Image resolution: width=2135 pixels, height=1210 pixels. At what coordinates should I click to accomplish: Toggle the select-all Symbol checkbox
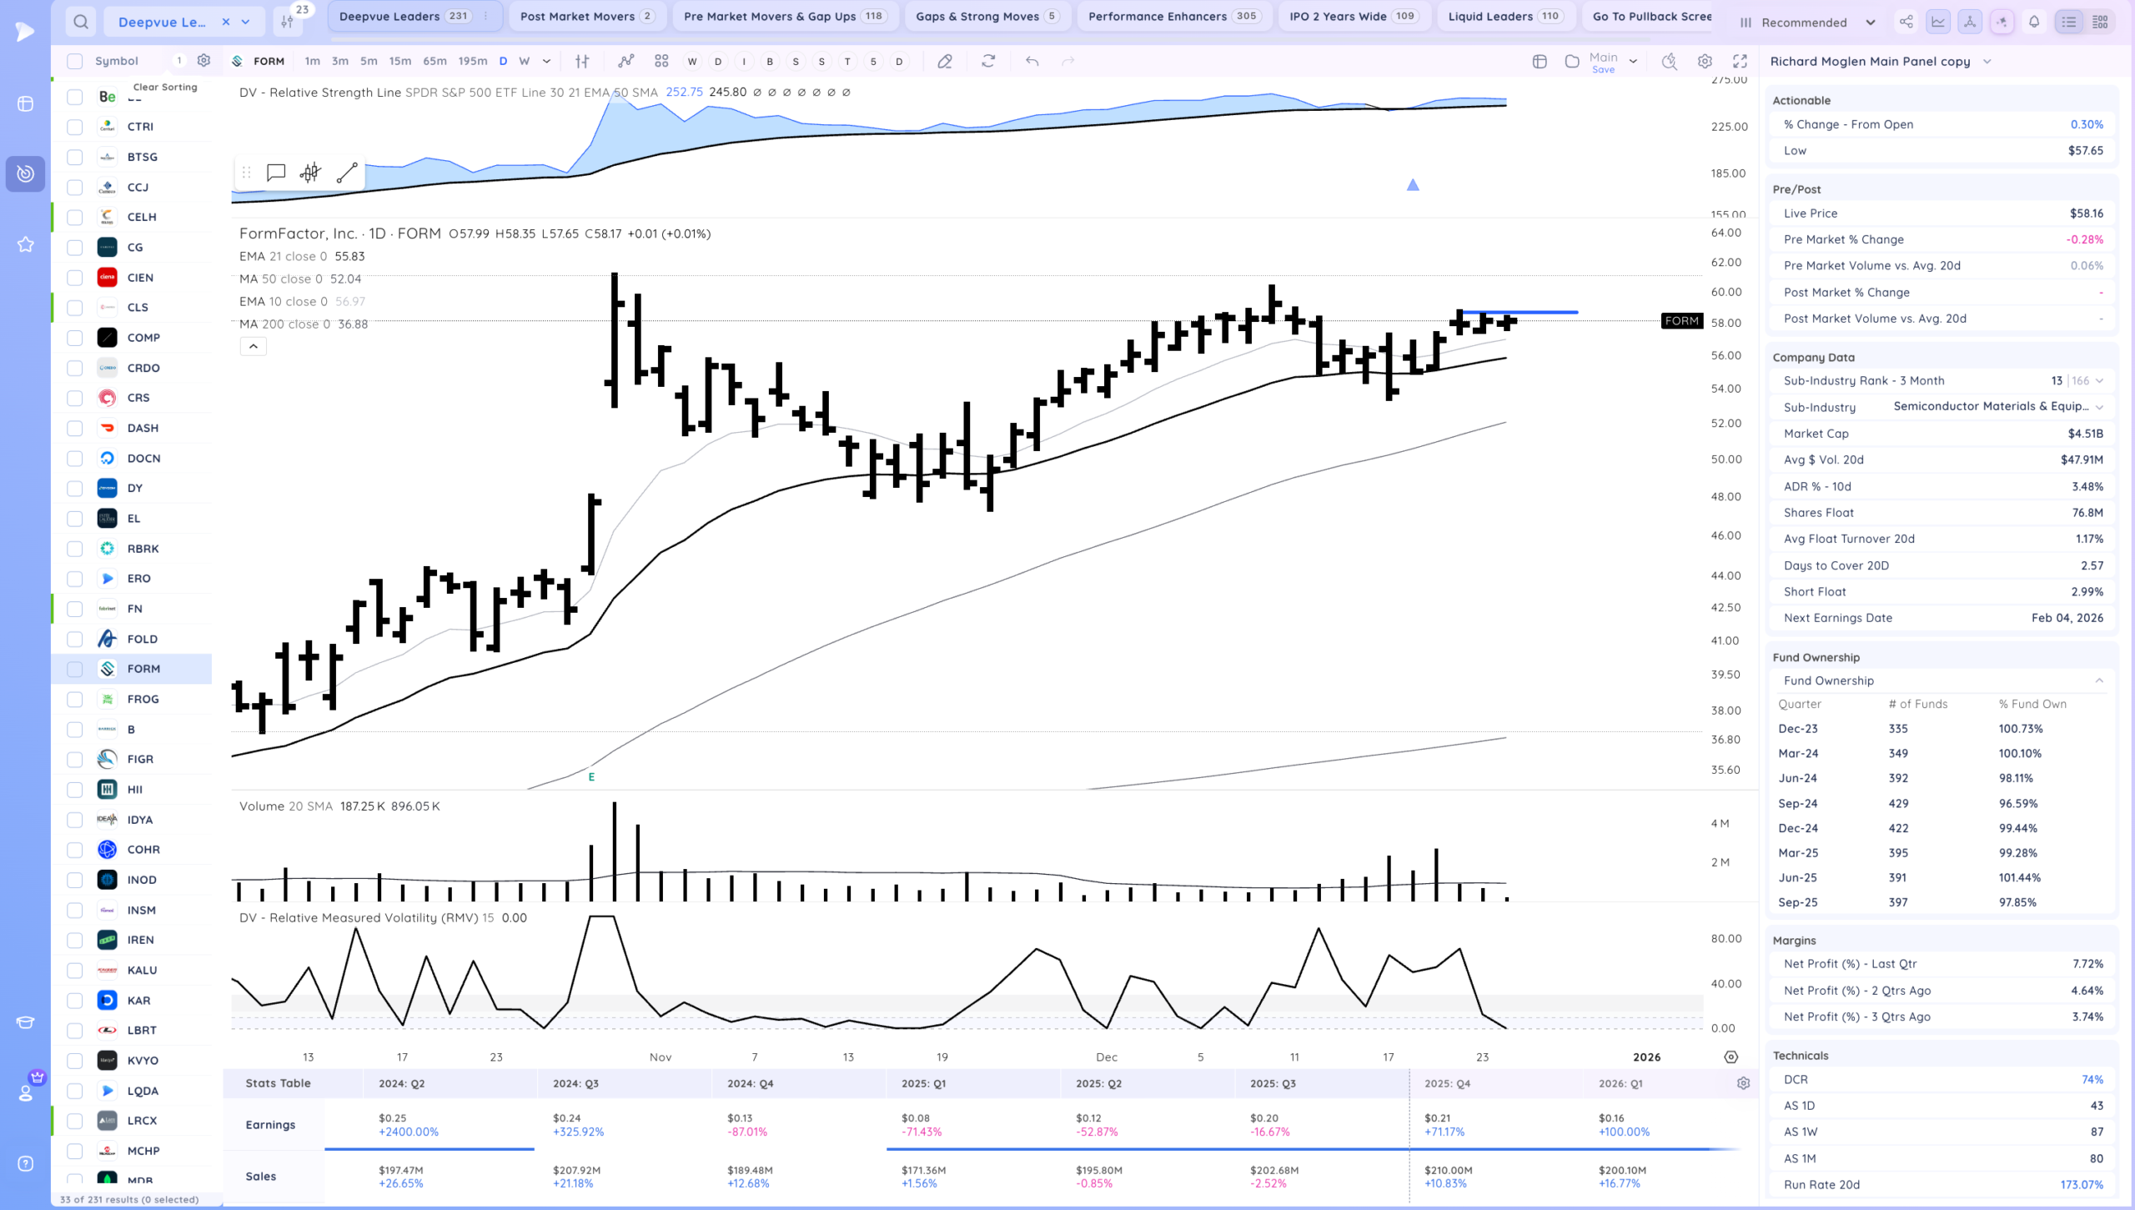pyautogui.click(x=75, y=61)
